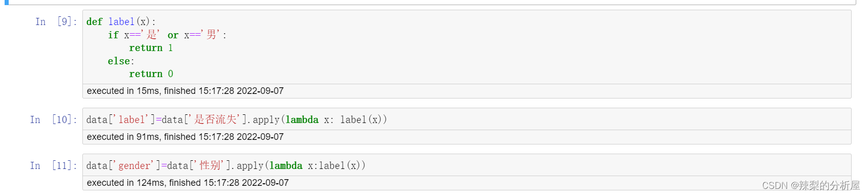
Task: Click the 'or' keyword in cell 9
Action: pos(173,35)
